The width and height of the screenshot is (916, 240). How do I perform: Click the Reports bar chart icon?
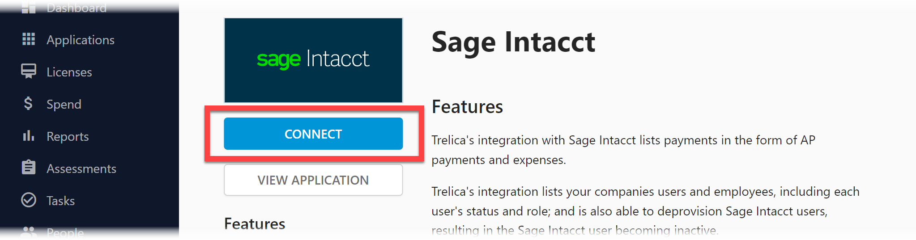point(29,136)
